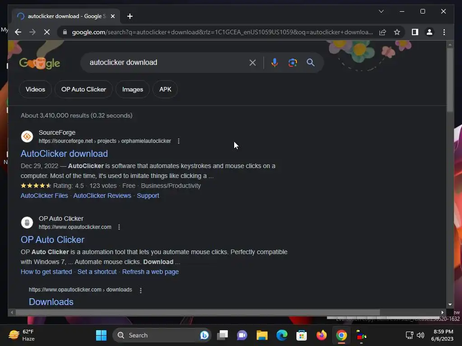Stop loading the page

[x=47, y=32]
